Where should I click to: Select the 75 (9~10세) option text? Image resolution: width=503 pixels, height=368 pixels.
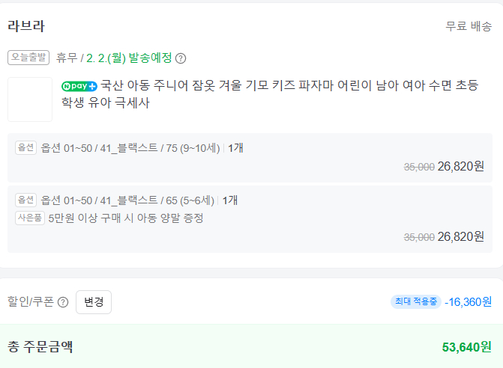coord(130,148)
